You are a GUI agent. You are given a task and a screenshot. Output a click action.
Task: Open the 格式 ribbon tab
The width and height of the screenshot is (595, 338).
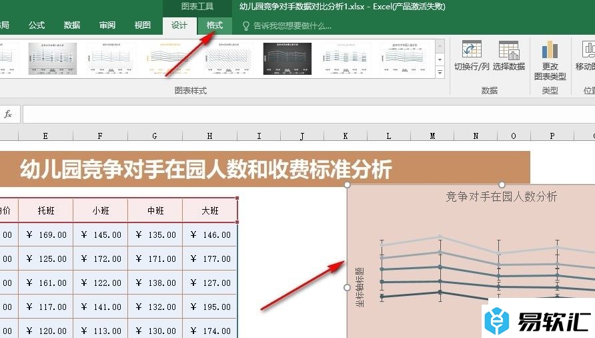tap(214, 25)
